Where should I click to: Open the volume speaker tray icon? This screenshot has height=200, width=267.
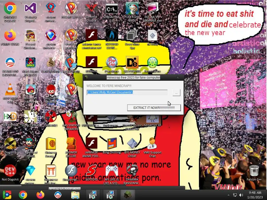pyautogui.click(x=241, y=195)
